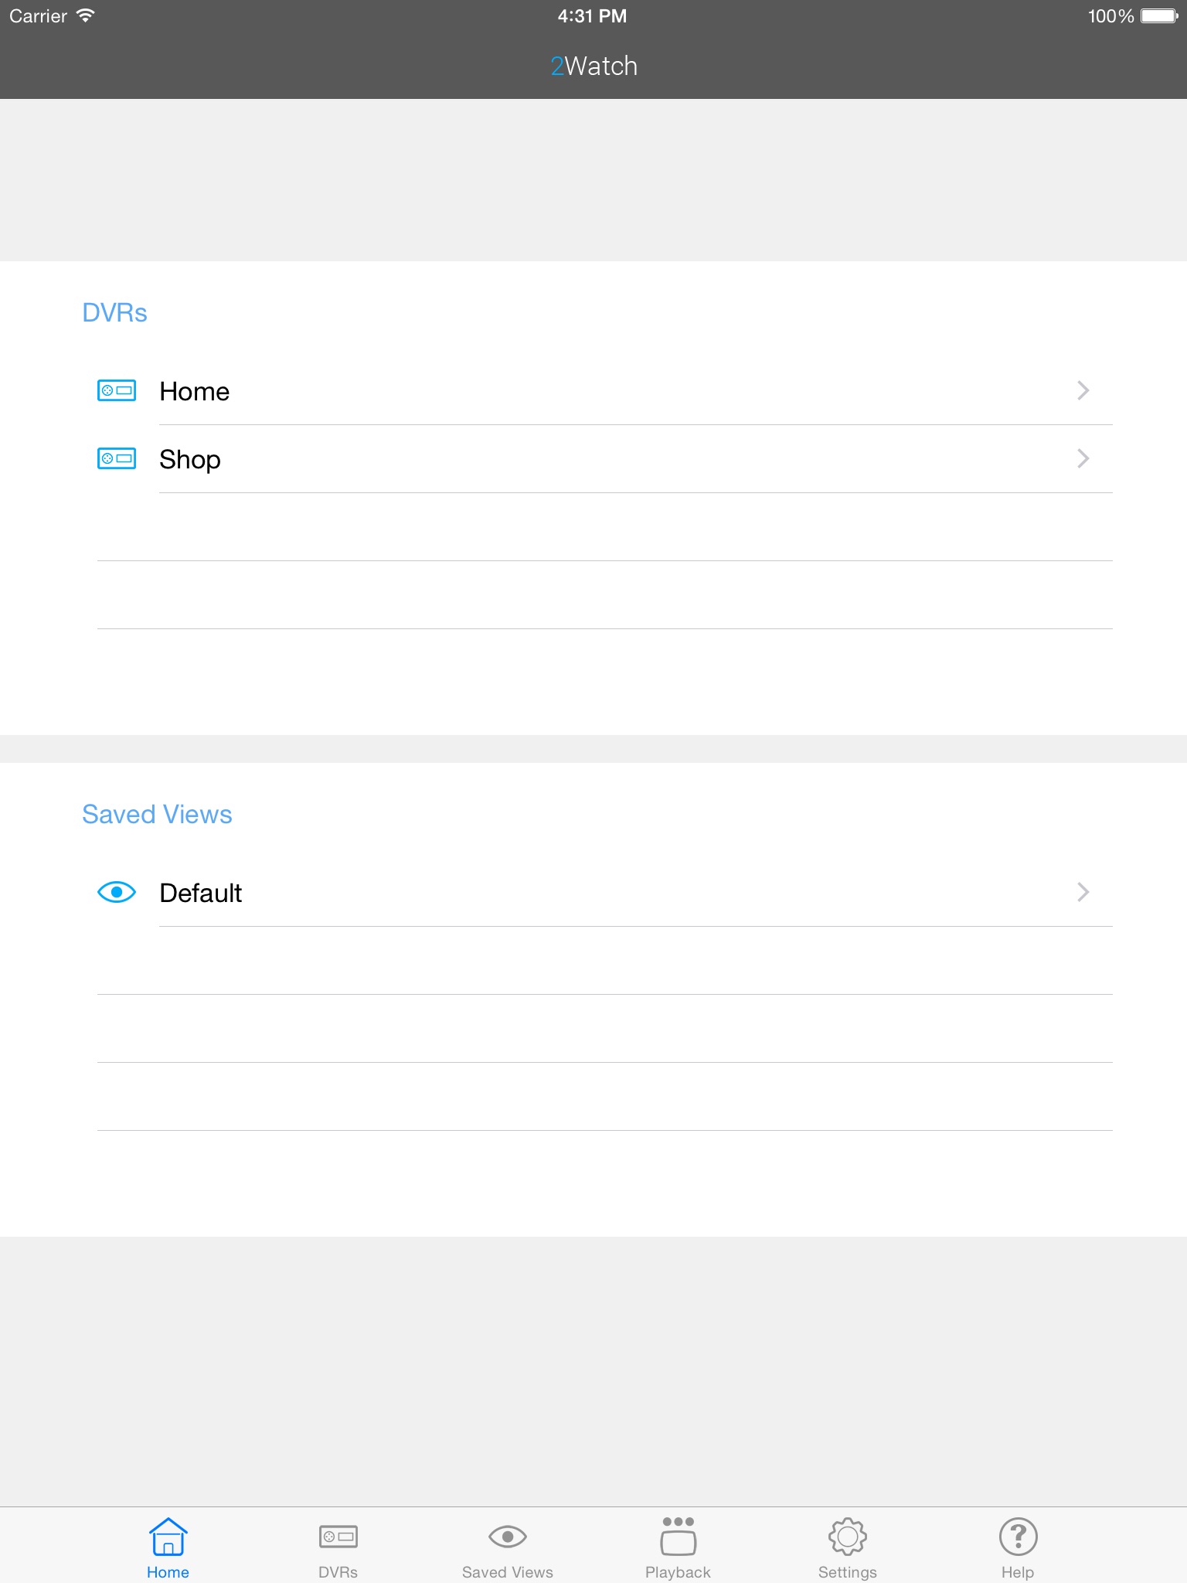Image resolution: width=1187 pixels, height=1583 pixels.
Task: Tap the Home tab bar house icon
Action: coord(168,1536)
